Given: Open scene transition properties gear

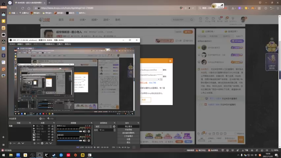Looking at the screenshot, I should pyautogui.click(x=114, y=126).
